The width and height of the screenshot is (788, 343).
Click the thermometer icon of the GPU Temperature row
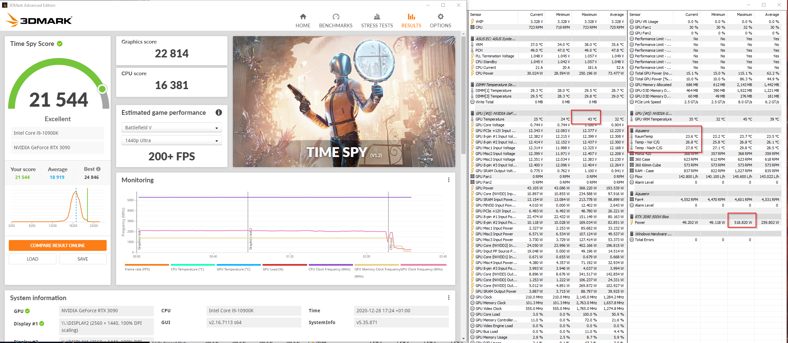[x=472, y=119]
